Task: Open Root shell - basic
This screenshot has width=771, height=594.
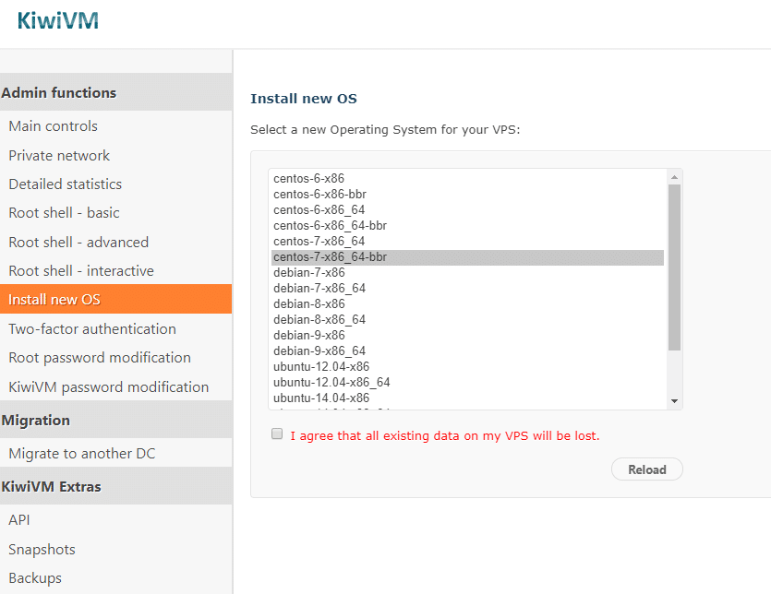Action: (x=64, y=213)
